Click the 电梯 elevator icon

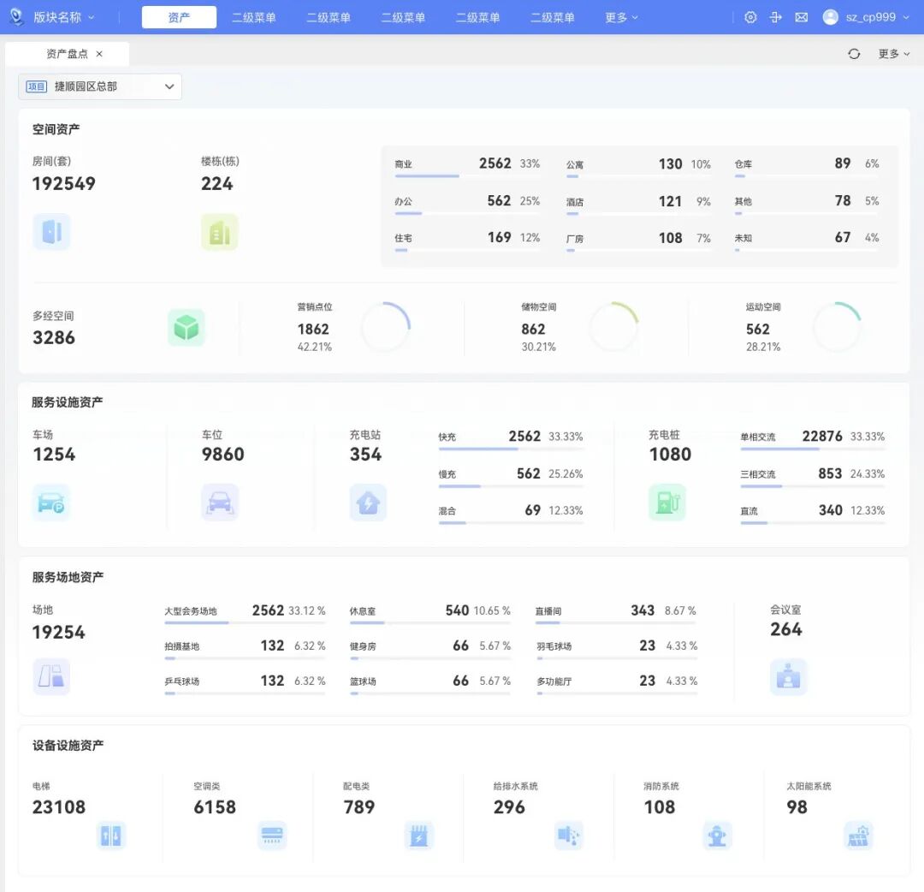[x=111, y=836]
